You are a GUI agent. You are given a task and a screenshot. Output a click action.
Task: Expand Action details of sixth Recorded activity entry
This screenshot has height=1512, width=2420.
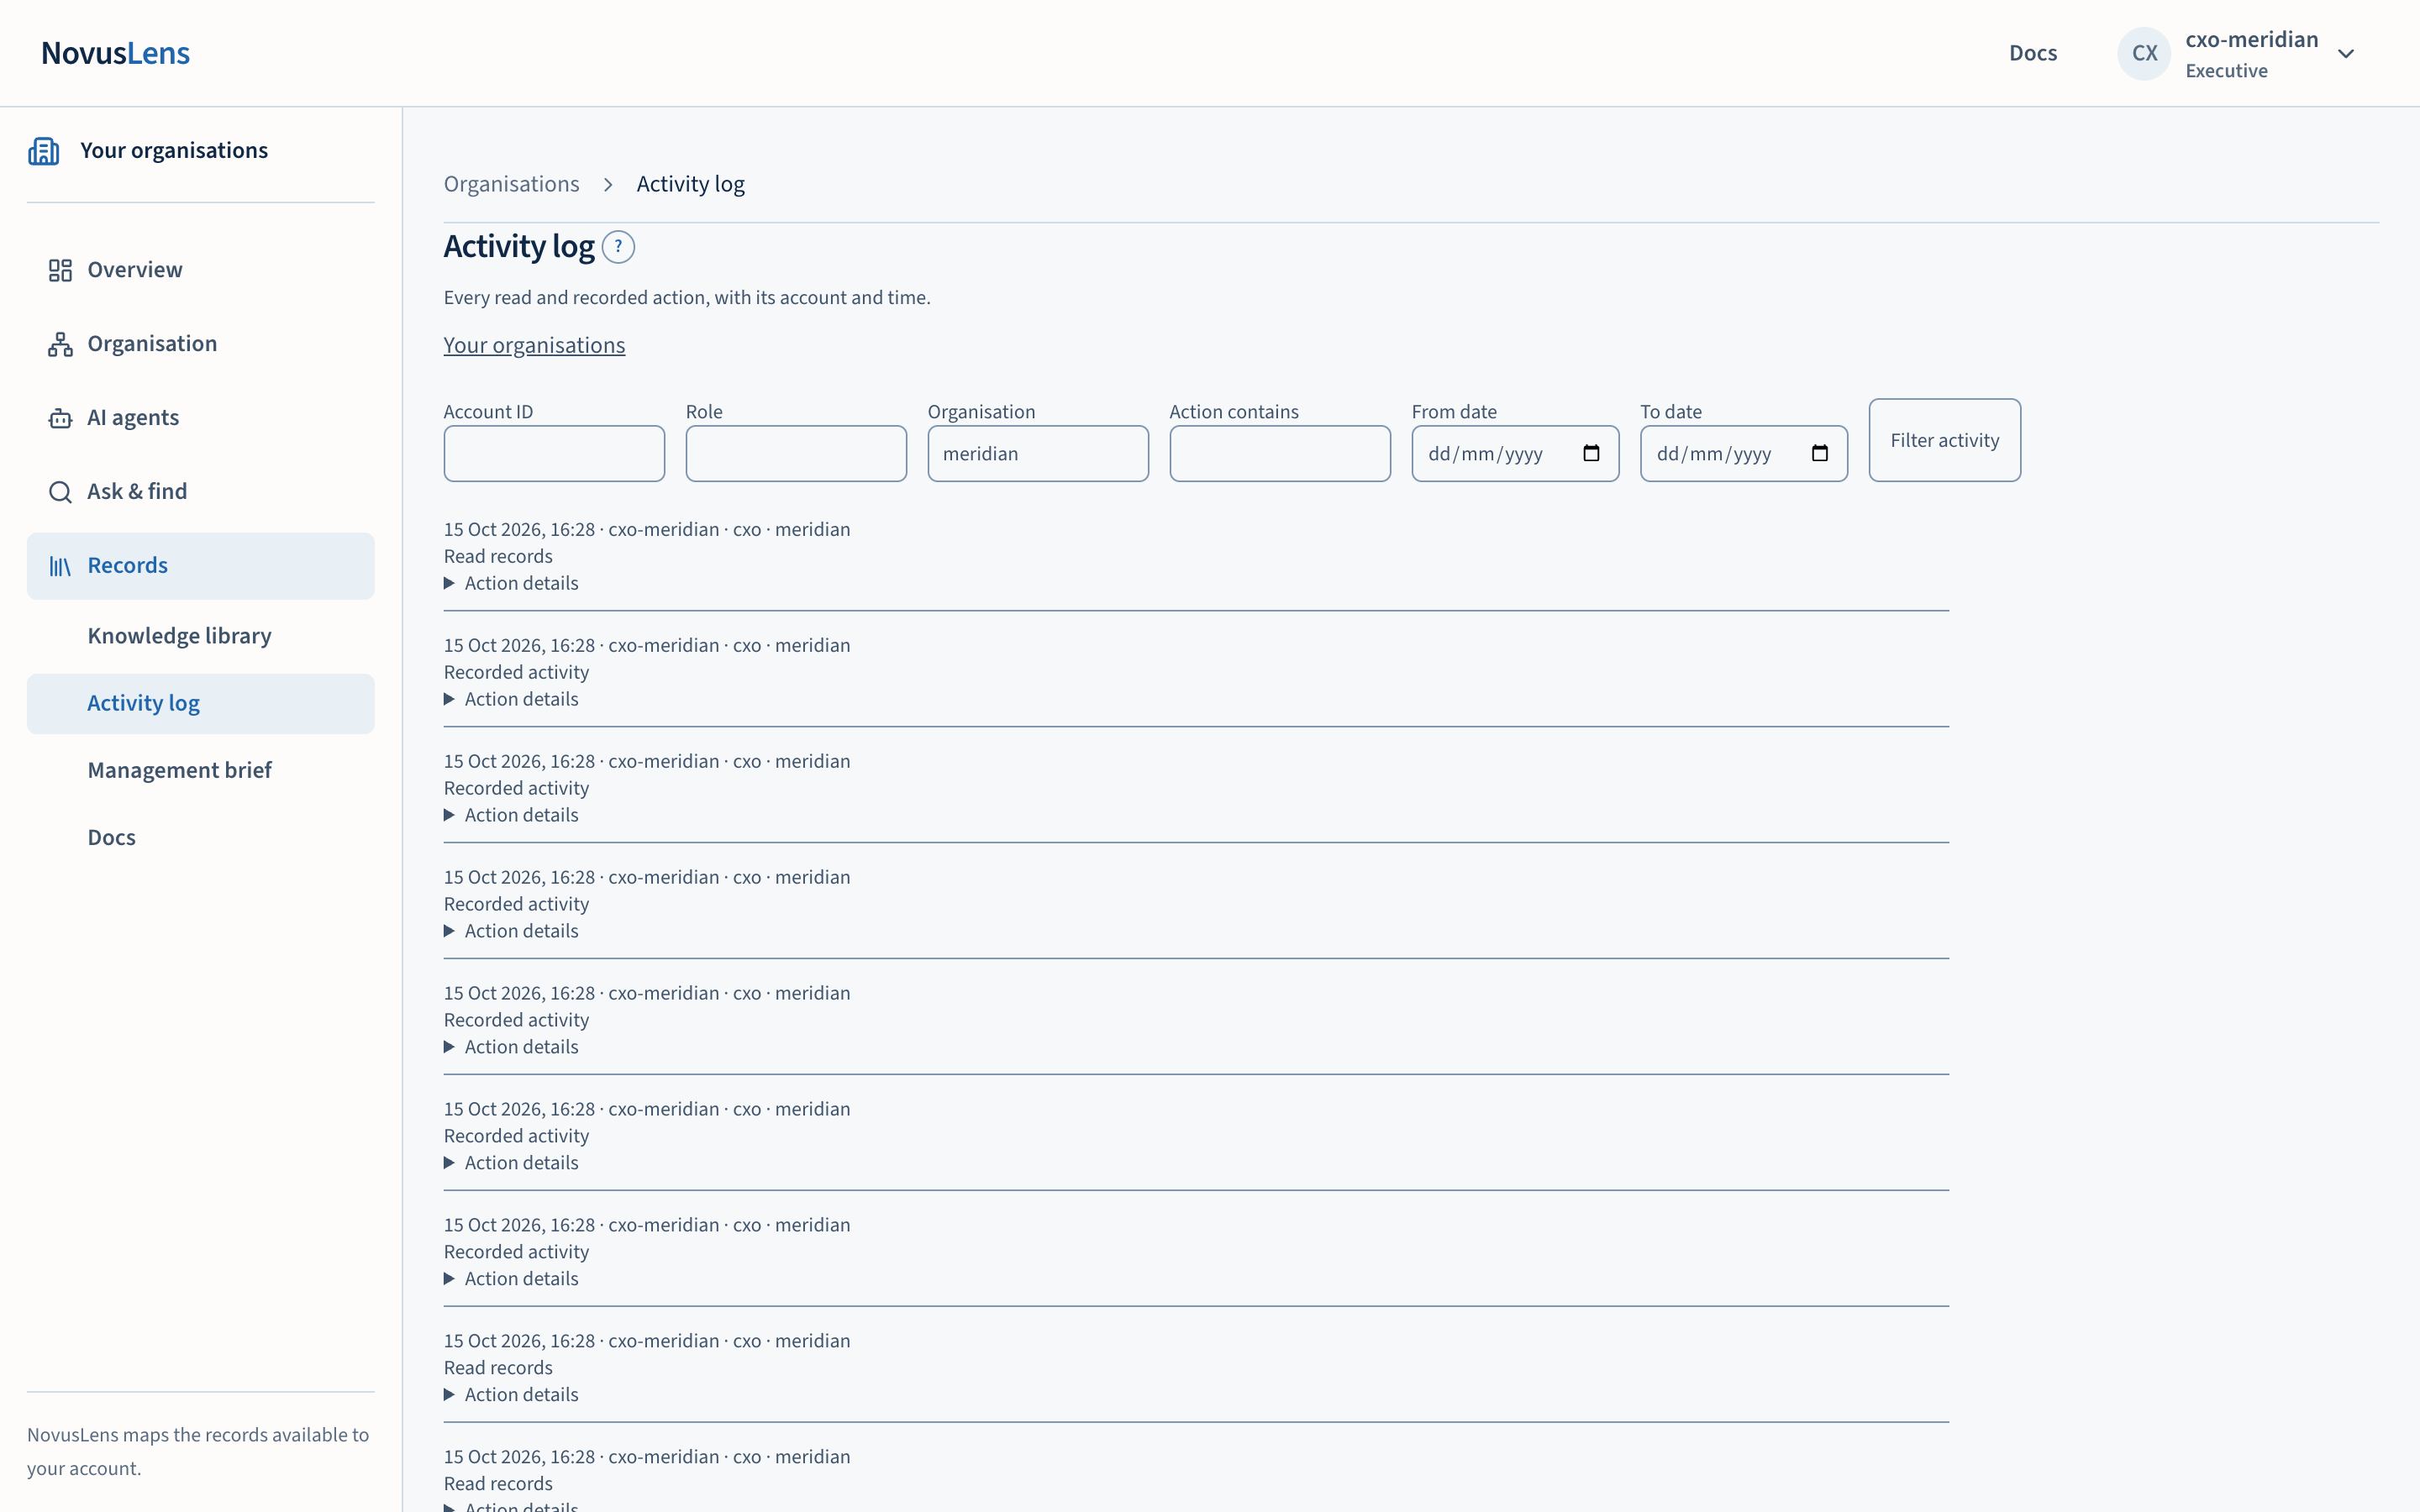pyautogui.click(x=511, y=1279)
